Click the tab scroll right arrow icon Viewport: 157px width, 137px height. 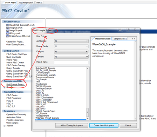click(135, 38)
